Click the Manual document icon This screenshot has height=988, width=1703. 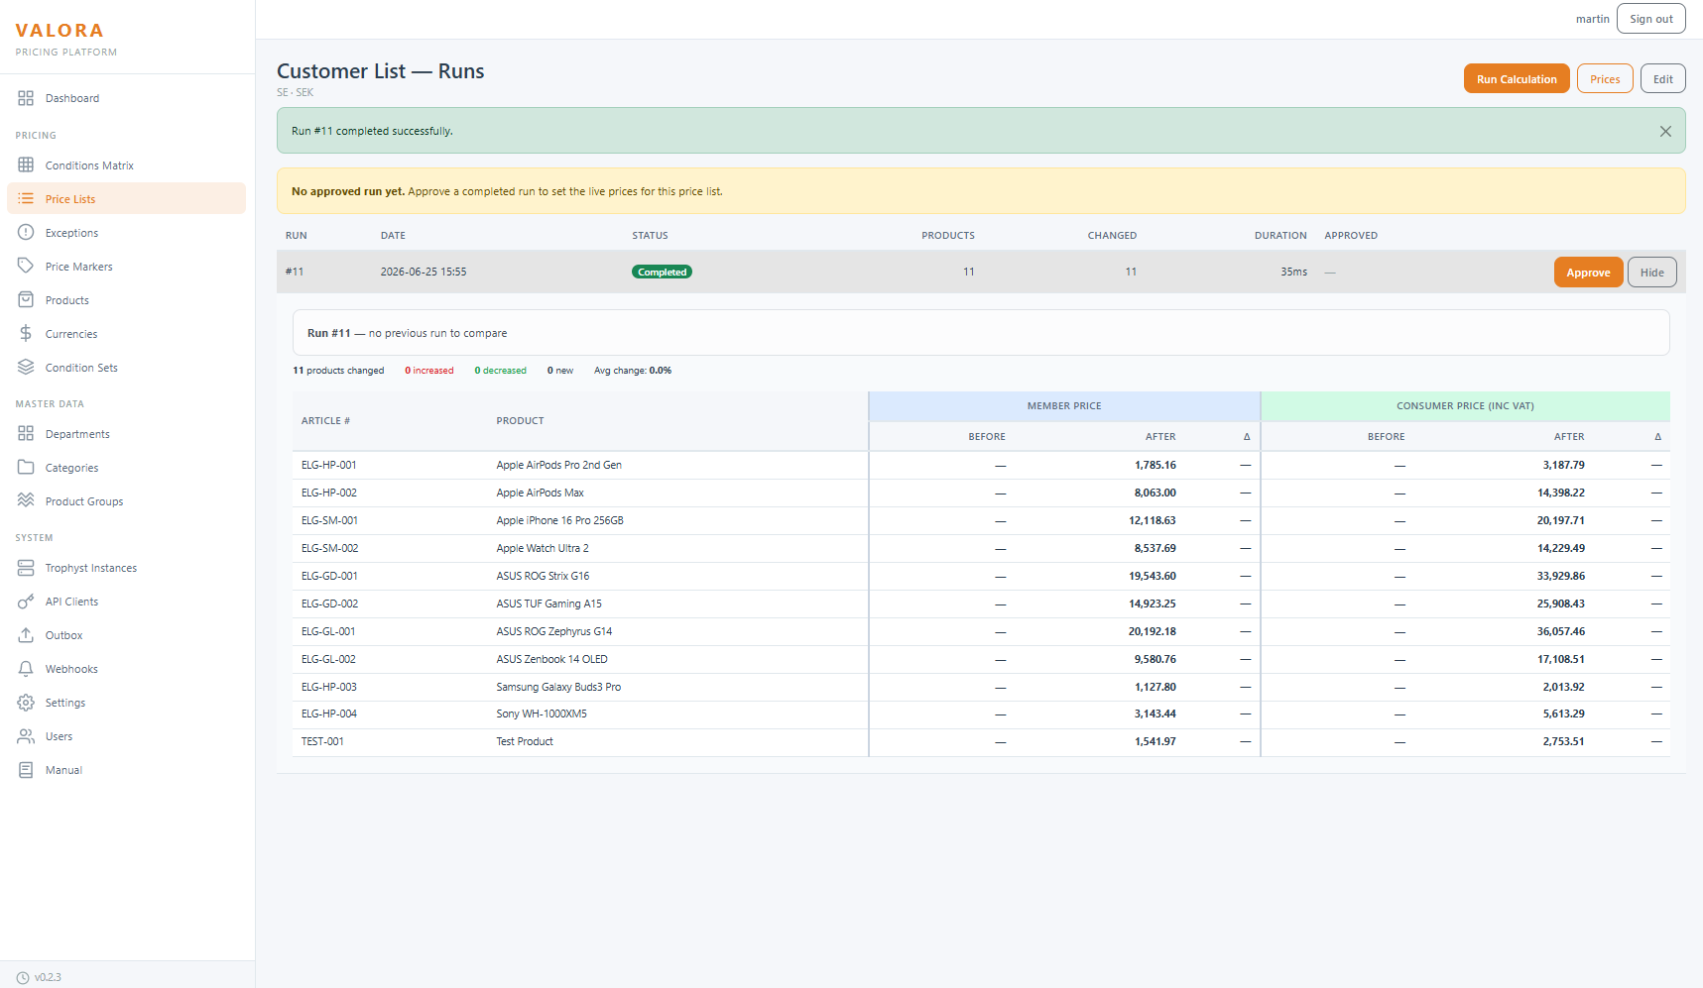(26, 770)
